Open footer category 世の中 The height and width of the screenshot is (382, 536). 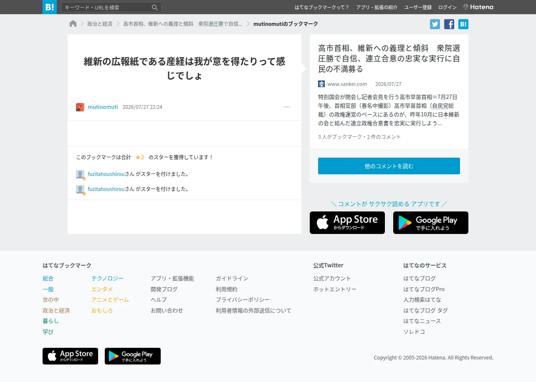pyautogui.click(x=51, y=300)
